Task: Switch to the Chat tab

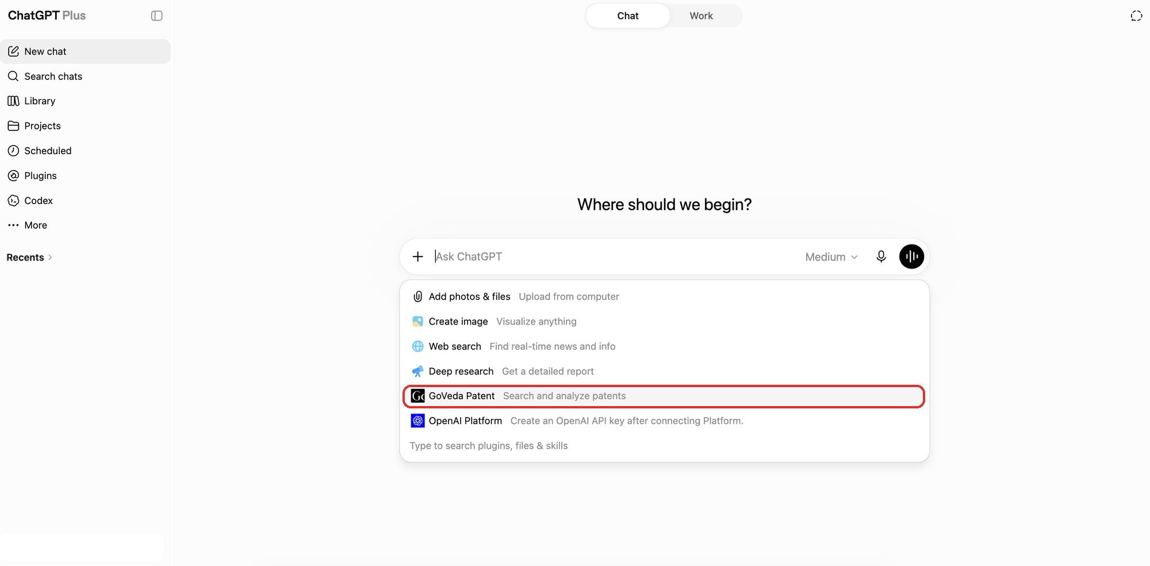Action: pyautogui.click(x=628, y=16)
